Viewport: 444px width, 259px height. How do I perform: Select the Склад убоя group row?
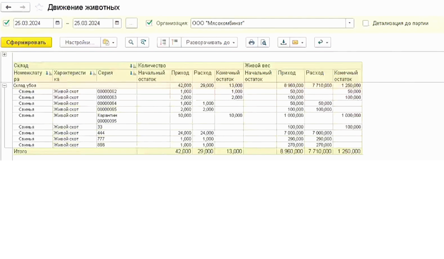click(x=187, y=86)
